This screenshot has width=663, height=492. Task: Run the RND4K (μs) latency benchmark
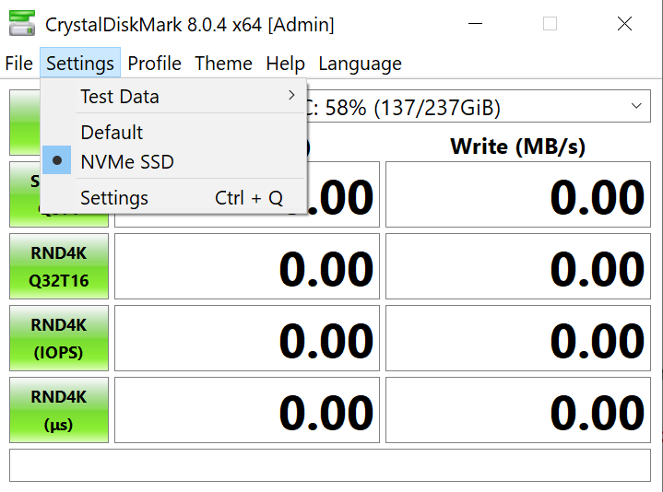tap(59, 410)
